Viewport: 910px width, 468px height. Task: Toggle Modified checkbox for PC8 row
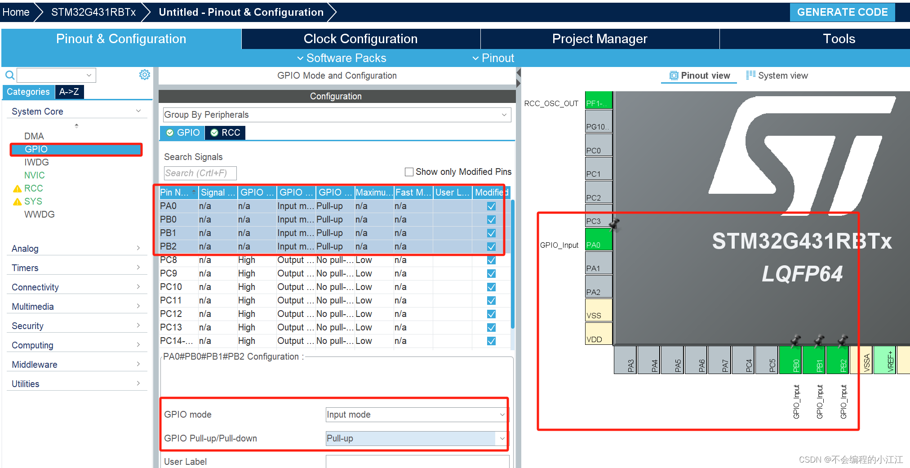491,260
